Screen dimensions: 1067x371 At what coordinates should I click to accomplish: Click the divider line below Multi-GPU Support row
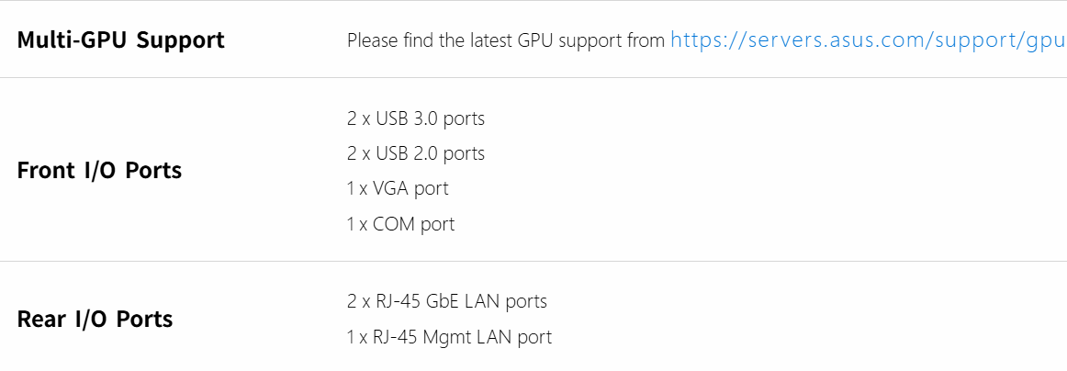[533, 78]
